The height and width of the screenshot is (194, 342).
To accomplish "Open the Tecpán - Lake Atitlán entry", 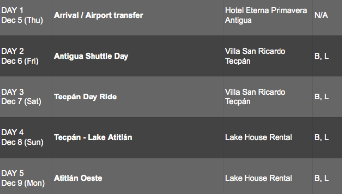I will [x=93, y=137].
